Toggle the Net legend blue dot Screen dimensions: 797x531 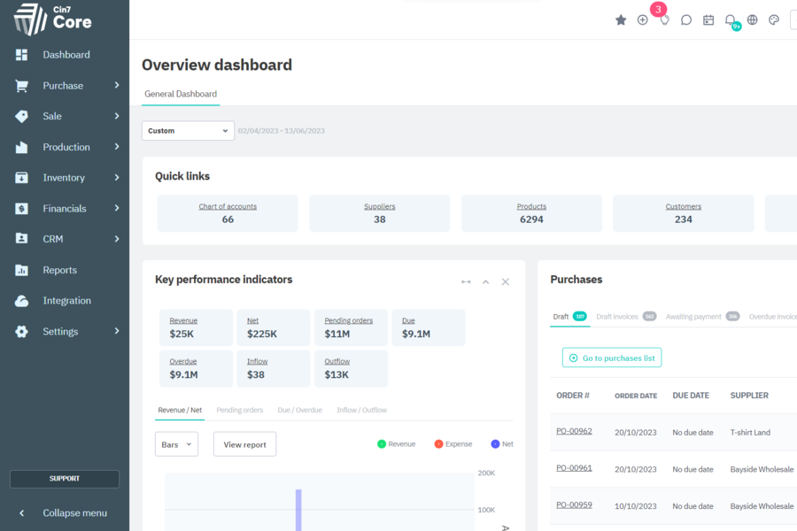coord(495,444)
